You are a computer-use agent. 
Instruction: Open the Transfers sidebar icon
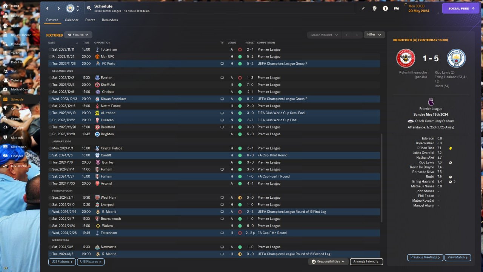click(5, 128)
